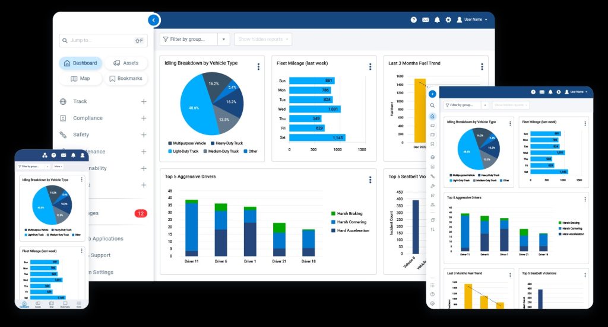Image resolution: width=608 pixels, height=327 pixels.
Task: Open the desktop Filter by group dropdown arrow
Action: [224, 39]
